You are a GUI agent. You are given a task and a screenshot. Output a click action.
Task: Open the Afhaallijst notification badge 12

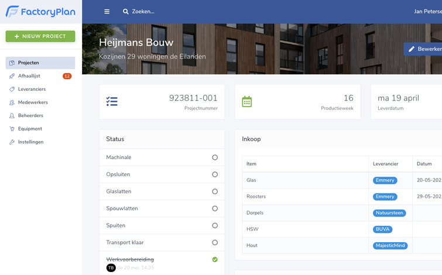coord(67,76)
